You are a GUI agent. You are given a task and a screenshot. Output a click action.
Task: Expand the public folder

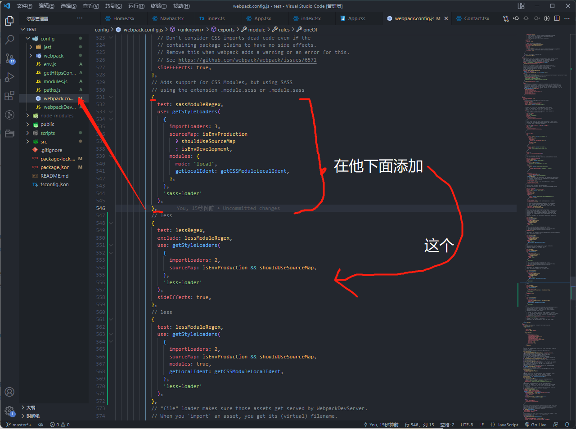point(28,124)
